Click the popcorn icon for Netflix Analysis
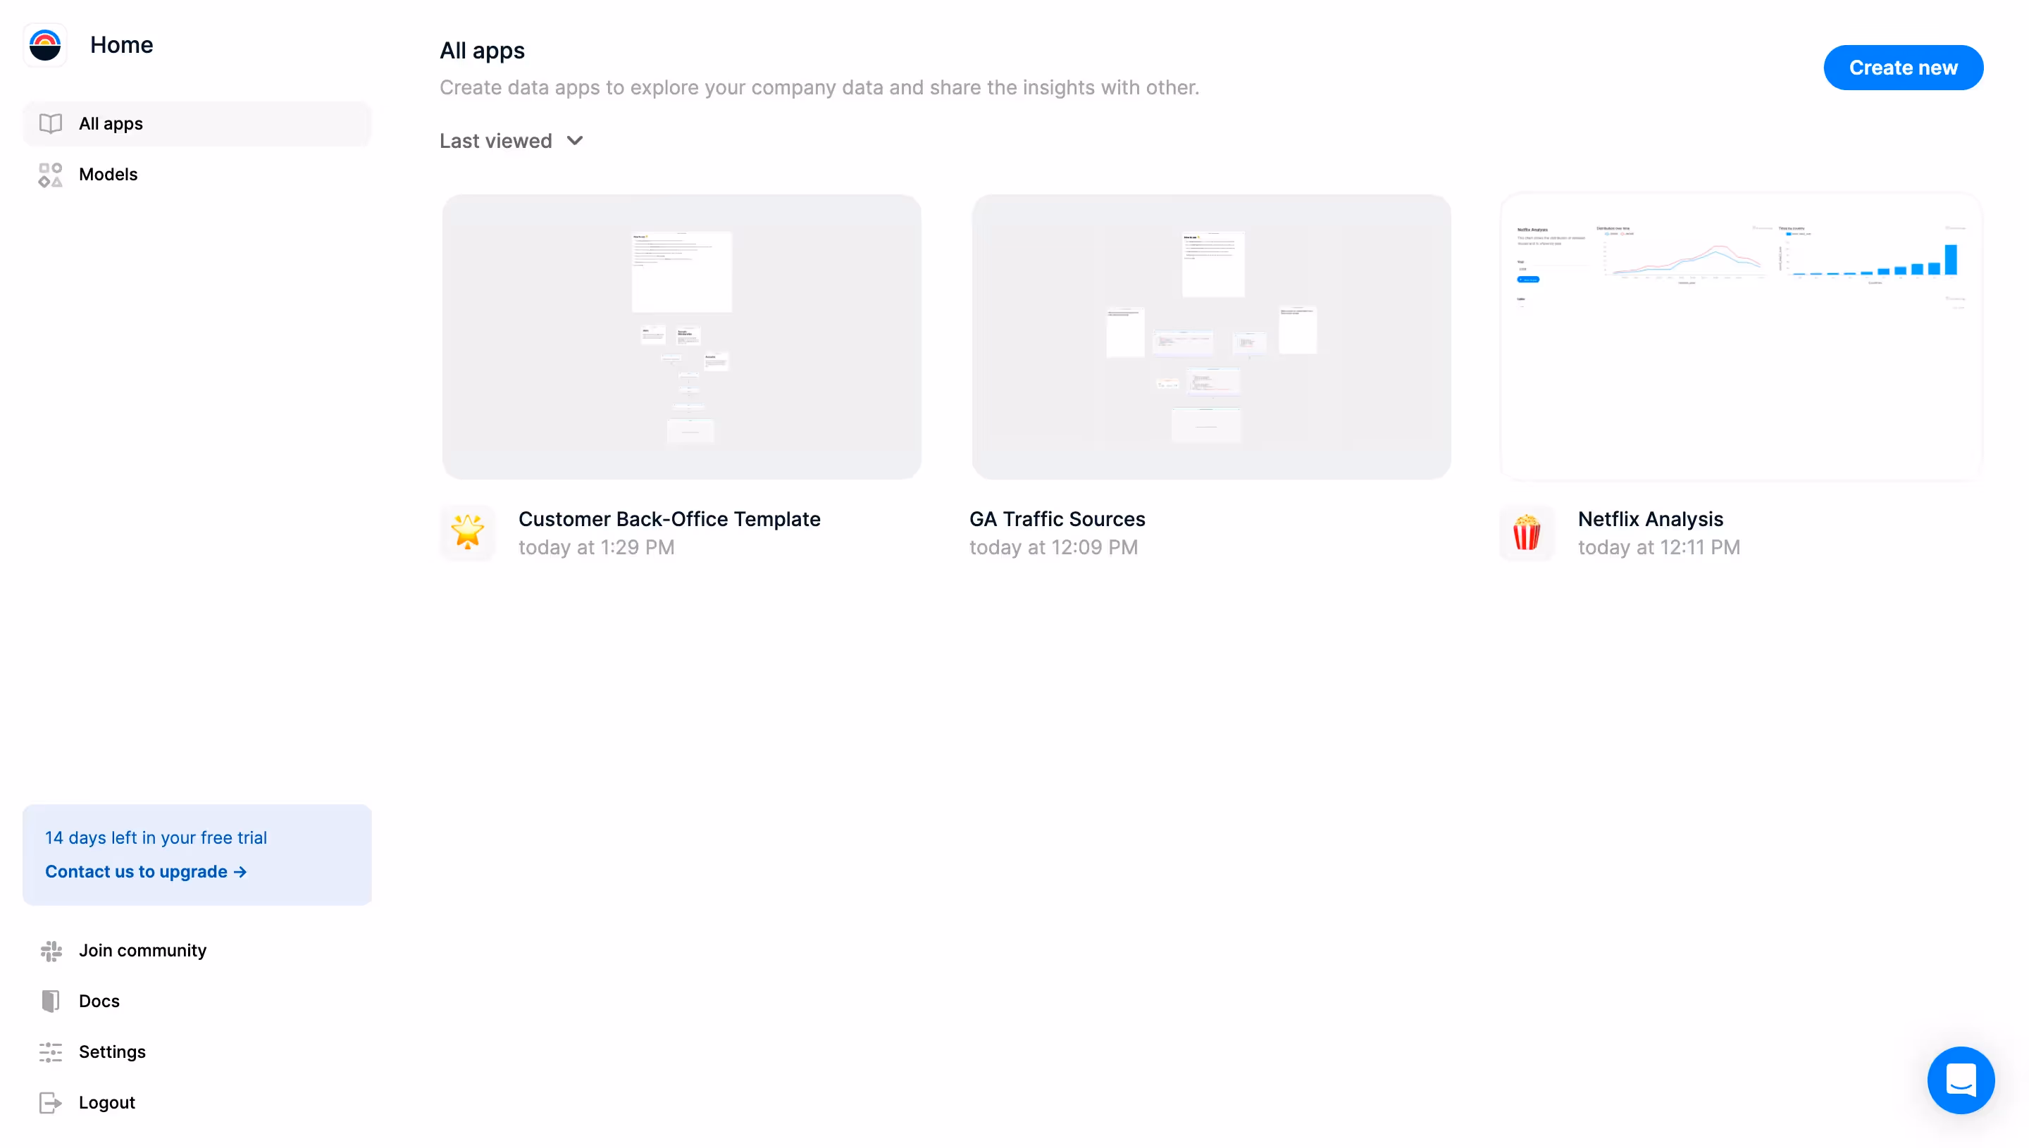 pyautogui.click(x=1526, y=532)
